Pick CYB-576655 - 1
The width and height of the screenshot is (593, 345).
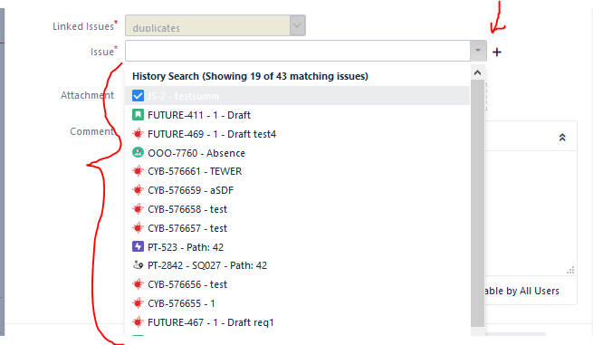(x=297, y=303)
